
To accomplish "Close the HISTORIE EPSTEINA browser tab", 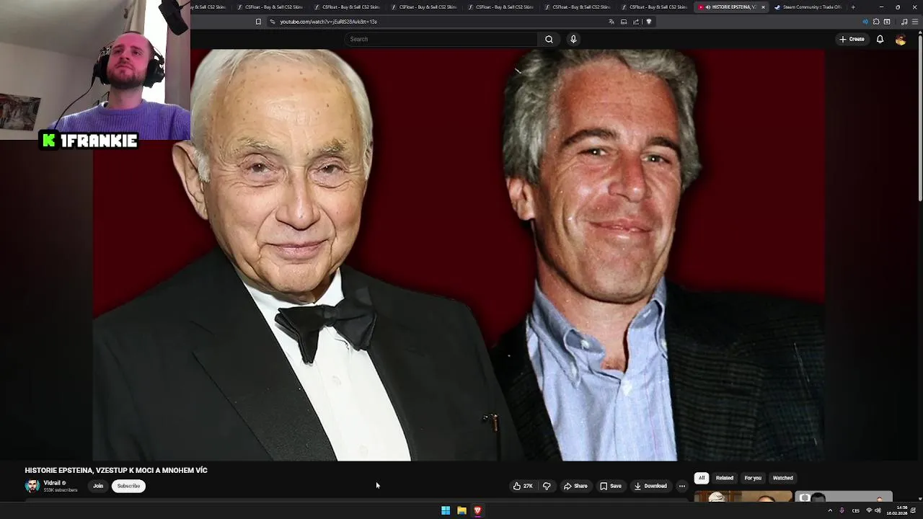I will 763,7.
